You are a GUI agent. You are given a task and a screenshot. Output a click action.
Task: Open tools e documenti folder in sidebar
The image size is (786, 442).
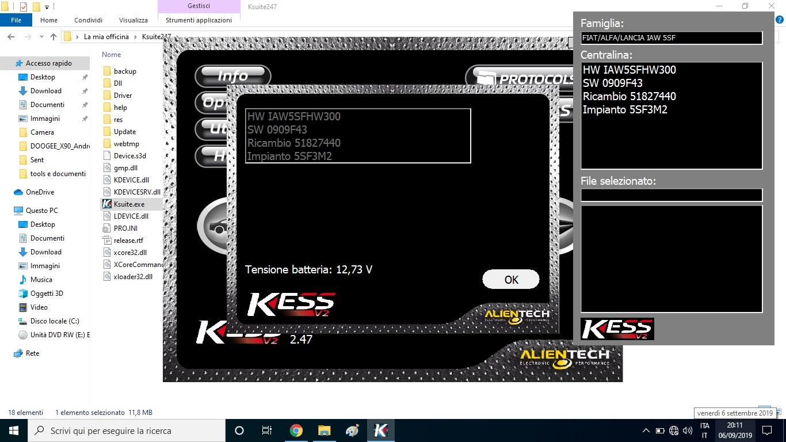coord(58,174)
